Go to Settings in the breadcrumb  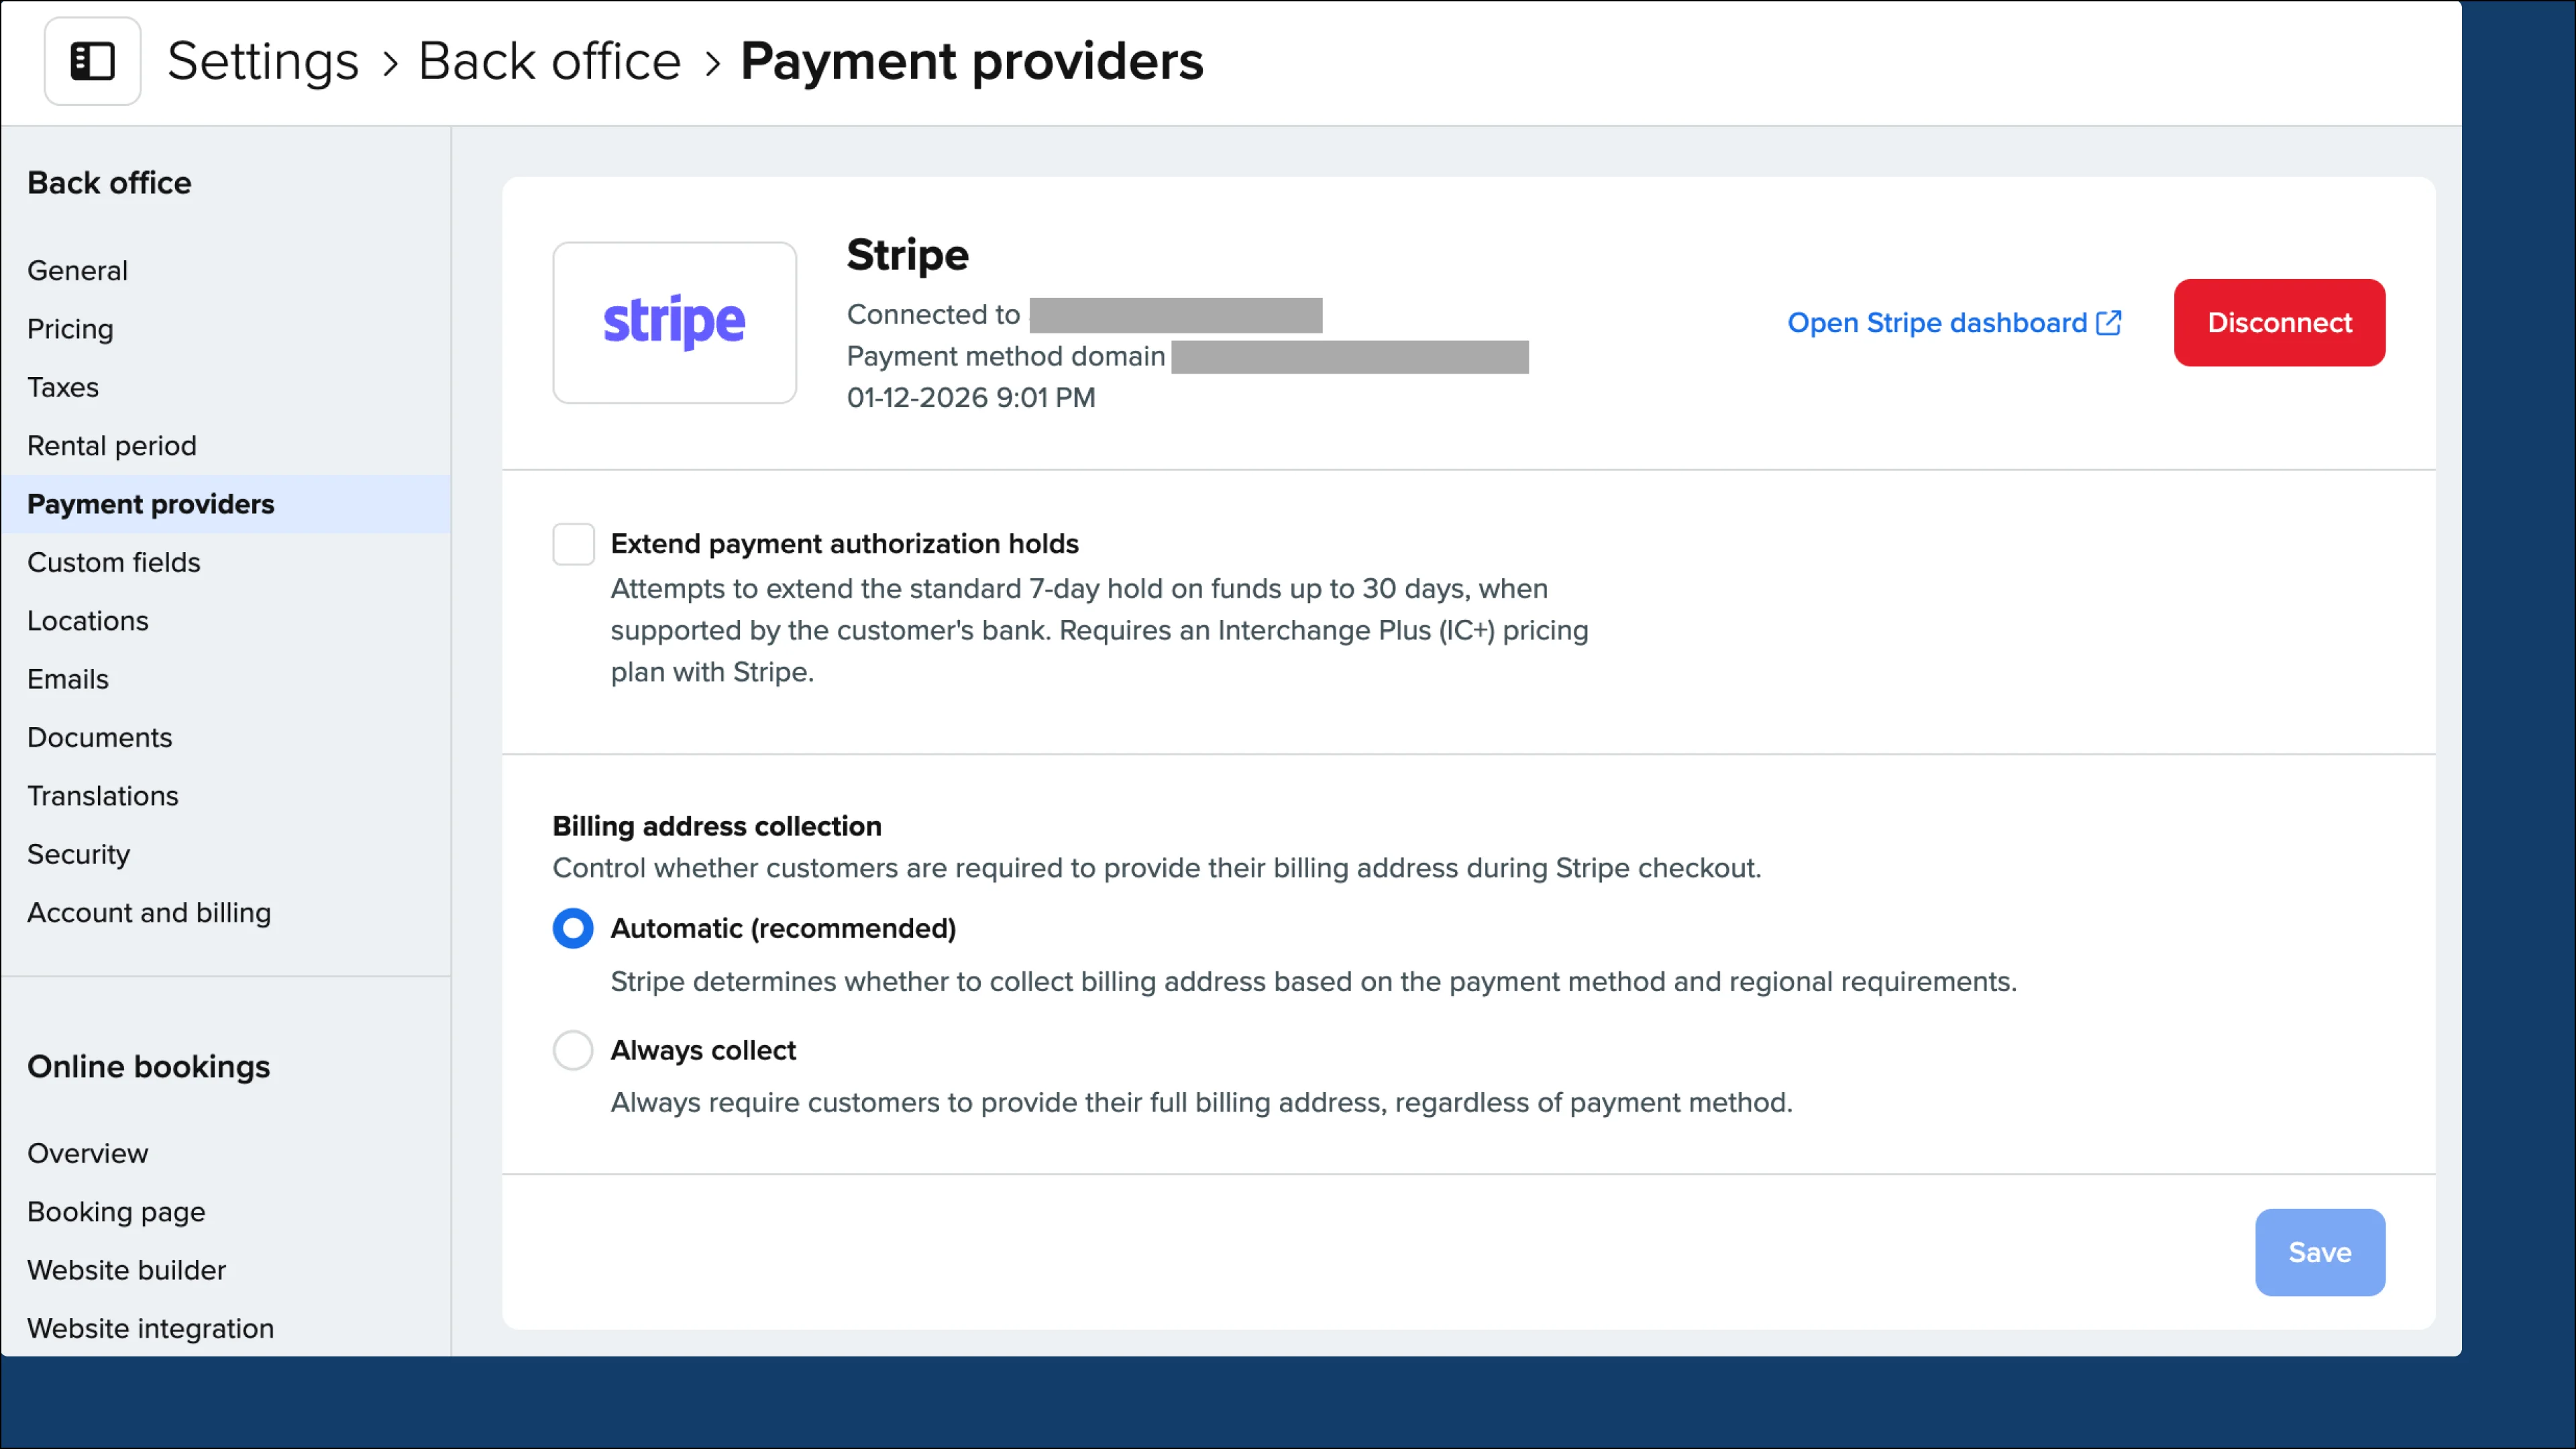263,61
